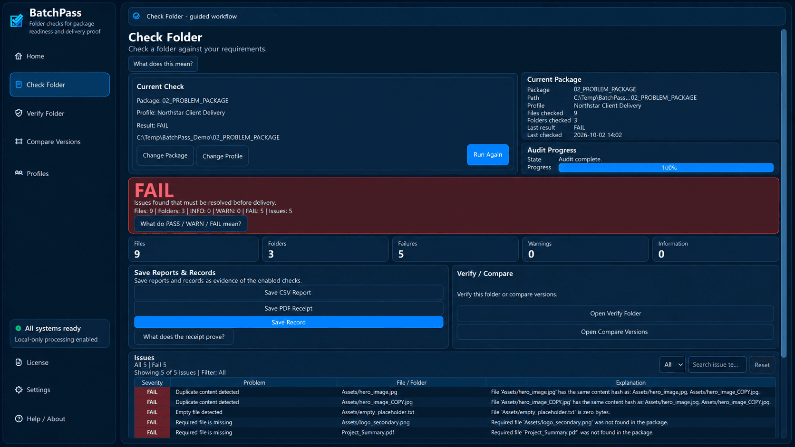Click the Problem column header

coord(254,382)
